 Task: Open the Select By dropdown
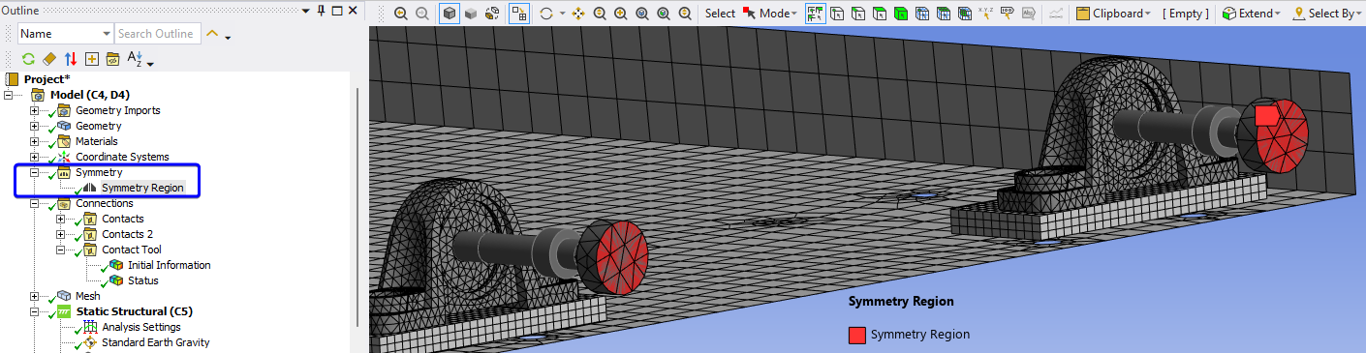click(x=1327, y=14)
